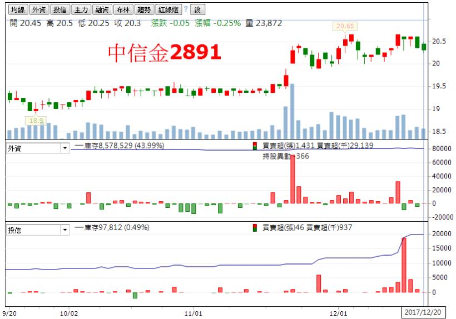Image resolution: width=456 pixels, height=319 pixels.
Task: Click the tallest 外資 red buy bar
Action: [x=293, y=180]
